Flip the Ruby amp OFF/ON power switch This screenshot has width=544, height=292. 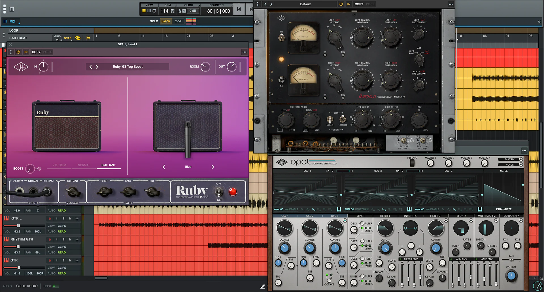(x=219, y=192)
